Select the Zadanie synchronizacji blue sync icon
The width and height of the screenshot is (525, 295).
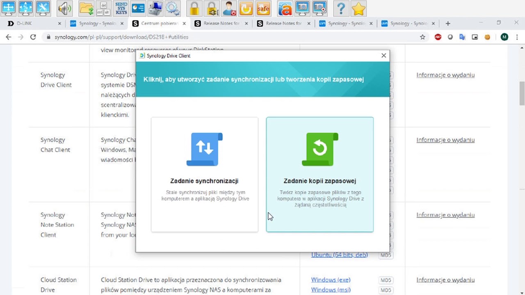coord(205,149)
